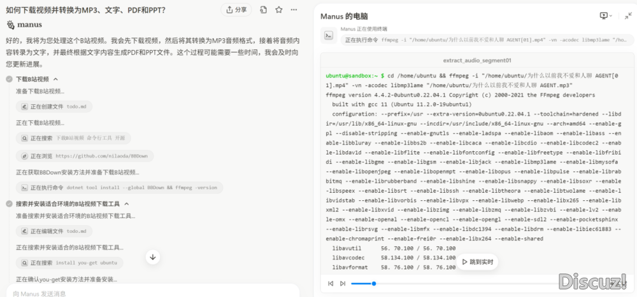Open the document copy icon beside share
Viewport: 637px width, 297px height.
click(x=263, y=10)
